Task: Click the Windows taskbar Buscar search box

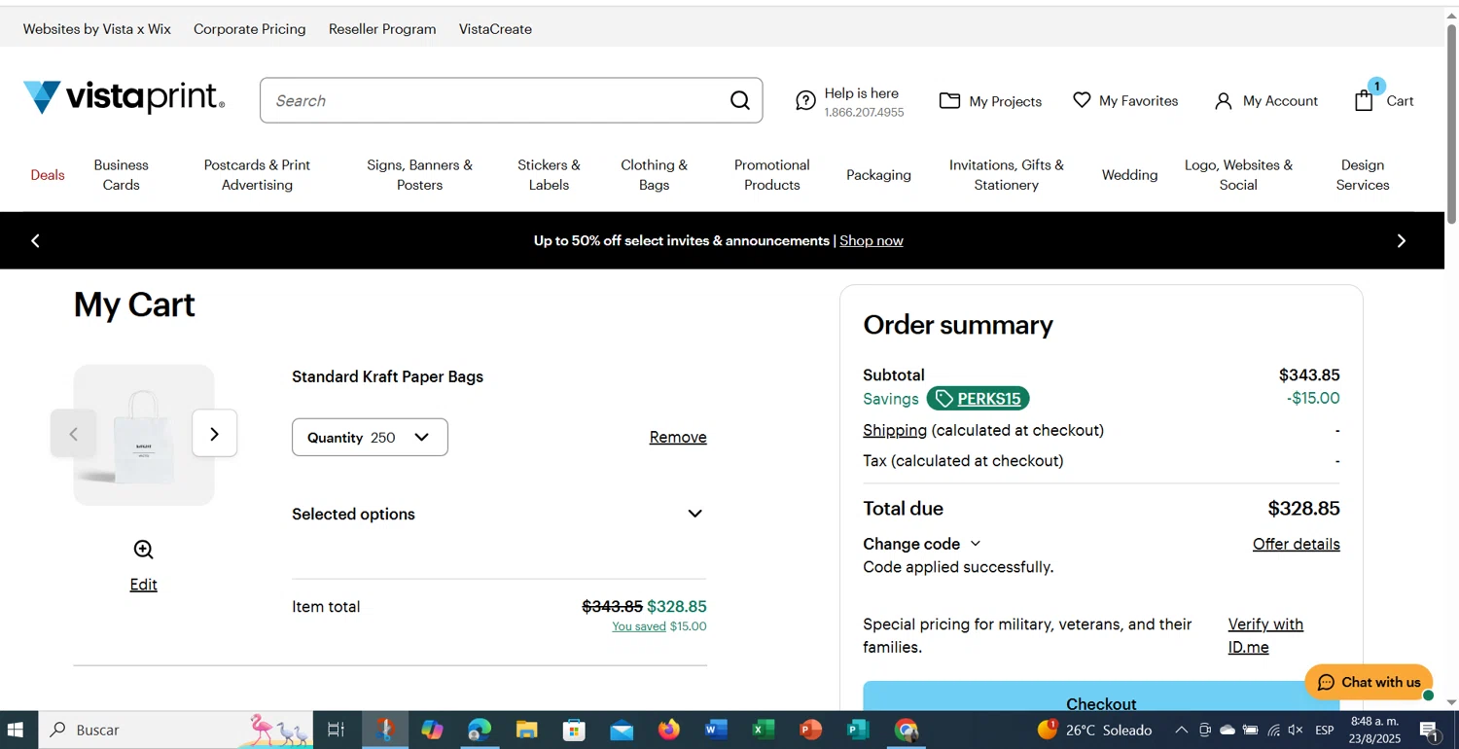Action: point(175,730)
